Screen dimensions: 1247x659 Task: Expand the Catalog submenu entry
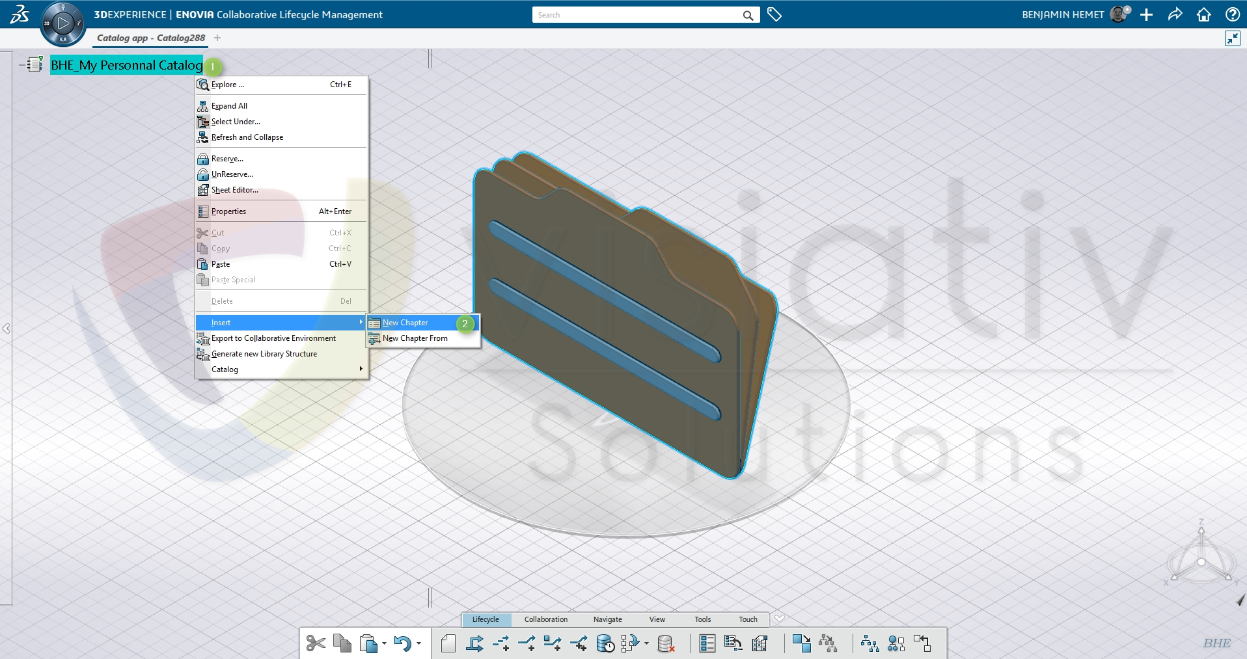[281, 370]
